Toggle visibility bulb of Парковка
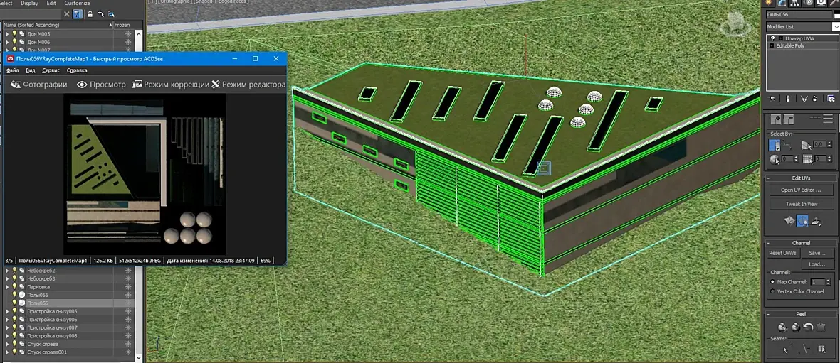The image size is (840, 363). coord(14,287)
